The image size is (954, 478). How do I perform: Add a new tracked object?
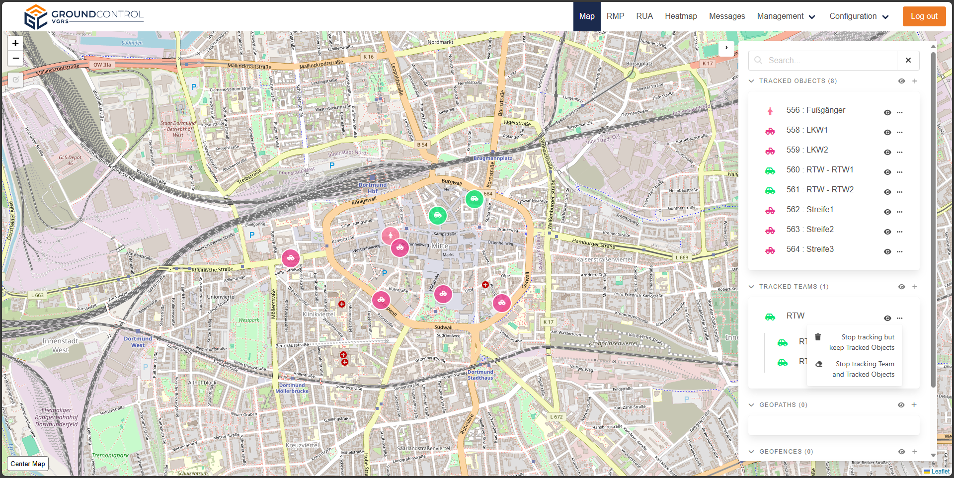point(915,81)
